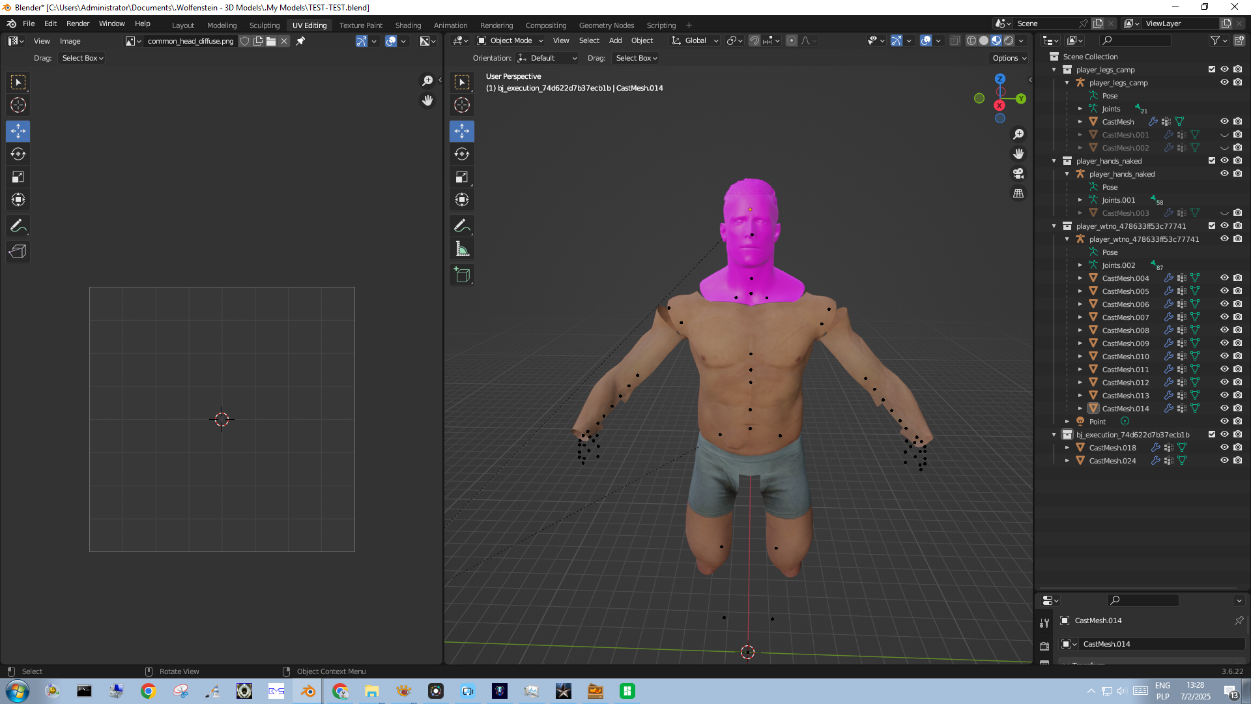Select the Move tool in 3D viewport

(x=462, y=131)
